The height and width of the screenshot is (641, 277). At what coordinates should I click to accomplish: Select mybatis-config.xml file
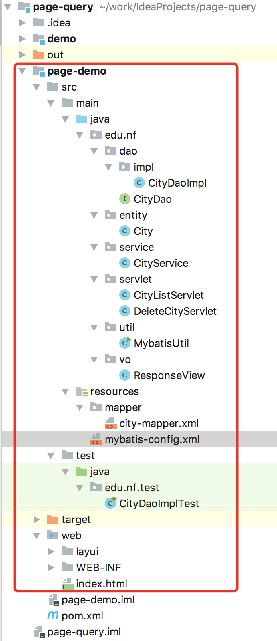[x=152, y=439]
